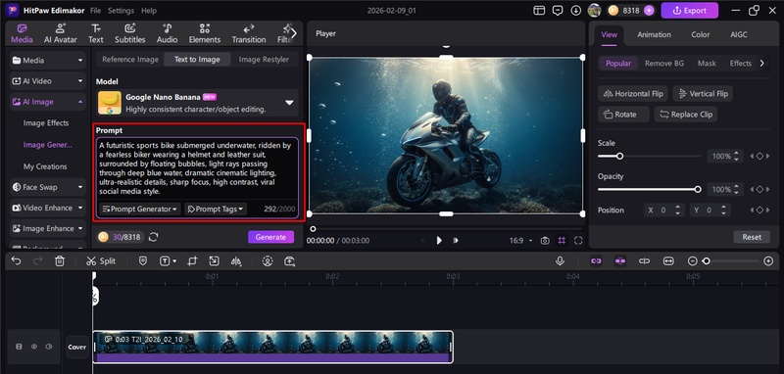This screenshot has height=374, width=784.
Task: Delete selected clip with trash icon
Action: [x=60, y=260]
